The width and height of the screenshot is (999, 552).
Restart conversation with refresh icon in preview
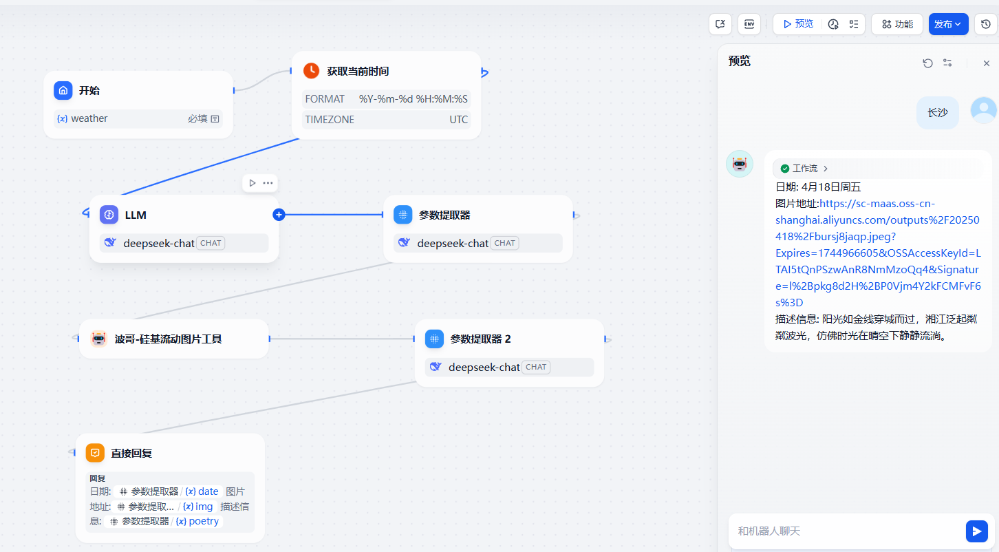click(x=927, y=63)
